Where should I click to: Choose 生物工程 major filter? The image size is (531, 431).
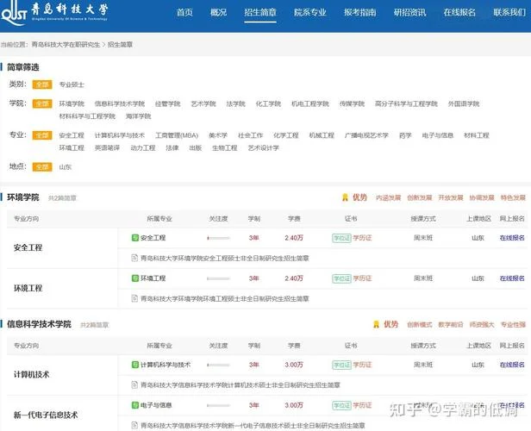click(224, 148)
